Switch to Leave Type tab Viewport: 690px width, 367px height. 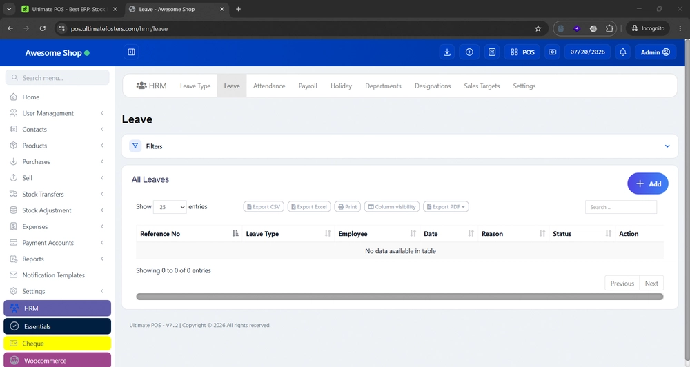point(195,86)
